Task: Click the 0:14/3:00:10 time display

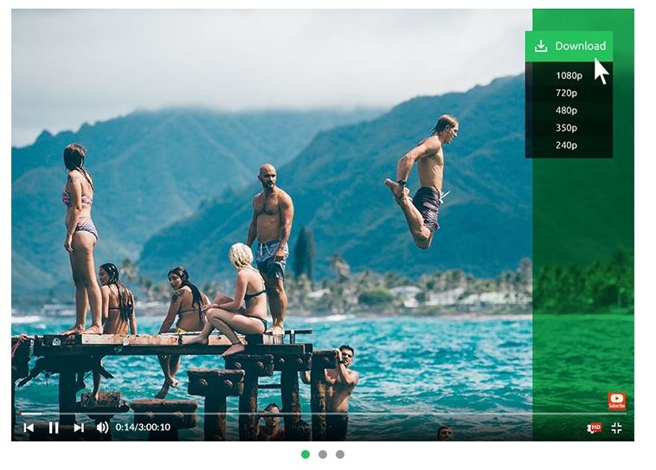Action: click(x=143, y=428)
